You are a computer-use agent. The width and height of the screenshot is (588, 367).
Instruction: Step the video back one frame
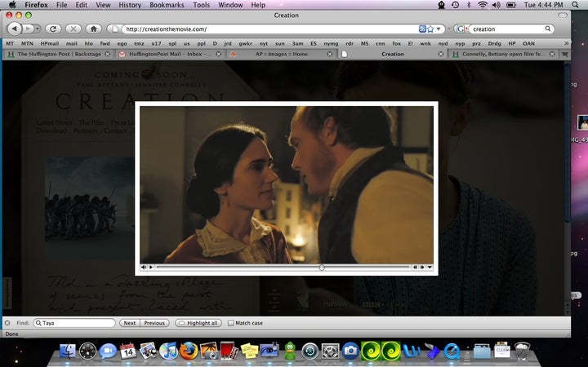point(415,267)
